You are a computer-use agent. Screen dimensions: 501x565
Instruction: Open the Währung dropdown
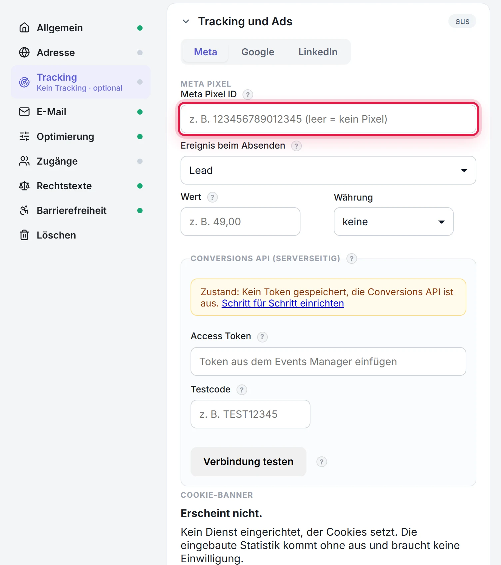(393, 222)
